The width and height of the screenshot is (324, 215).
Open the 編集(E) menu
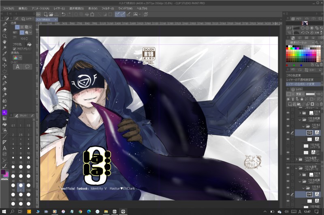click(x=23, y=8)
